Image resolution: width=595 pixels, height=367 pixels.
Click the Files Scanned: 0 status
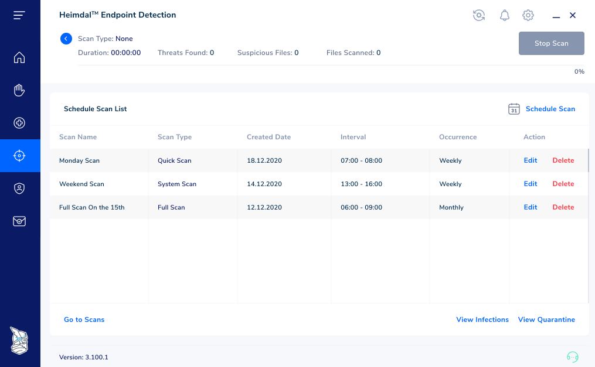point(353,53)
